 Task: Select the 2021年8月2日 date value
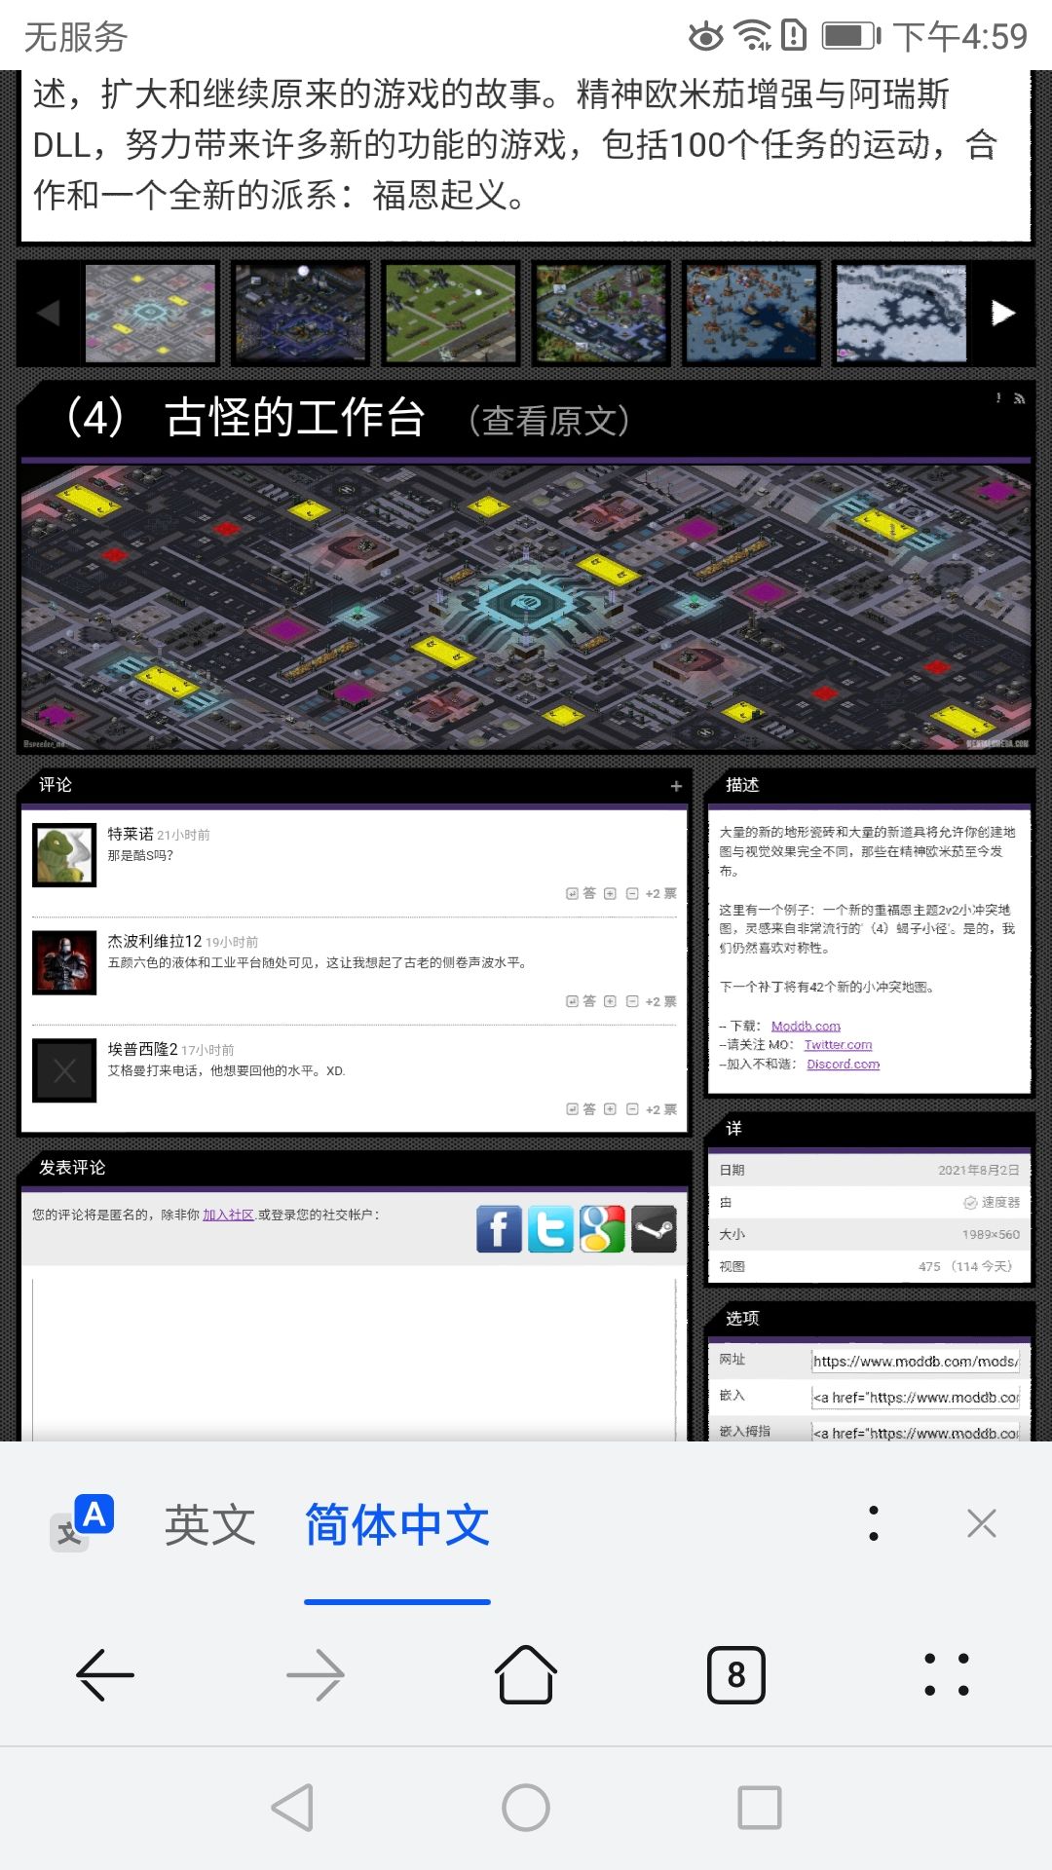coord(979,1170)
